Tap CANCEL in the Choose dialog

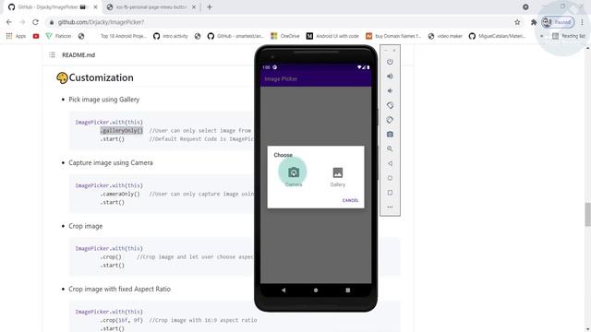[x=350, y=200]
